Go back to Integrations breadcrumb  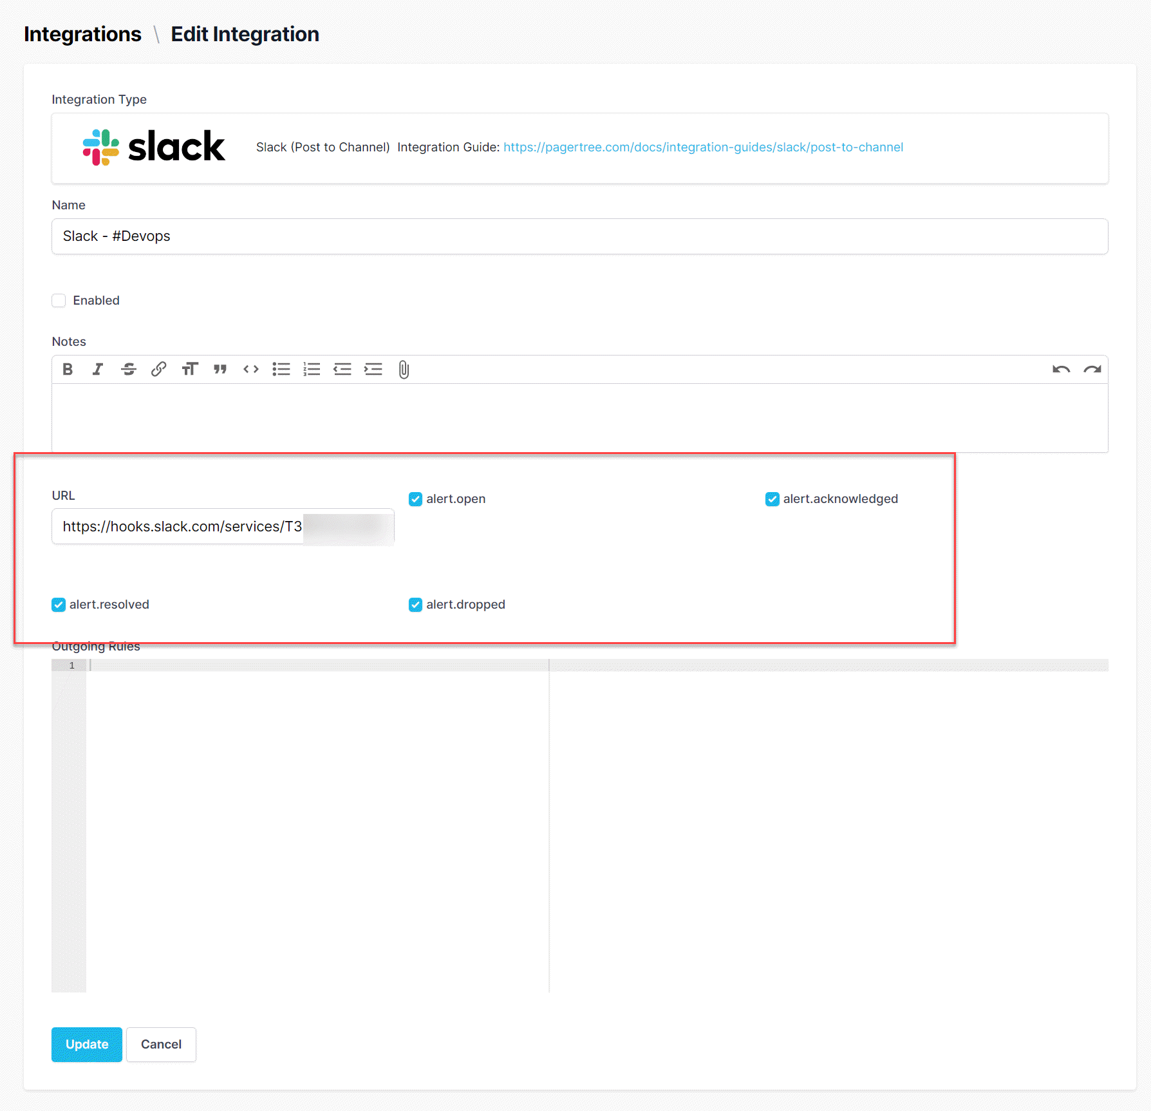pos(82,34)
